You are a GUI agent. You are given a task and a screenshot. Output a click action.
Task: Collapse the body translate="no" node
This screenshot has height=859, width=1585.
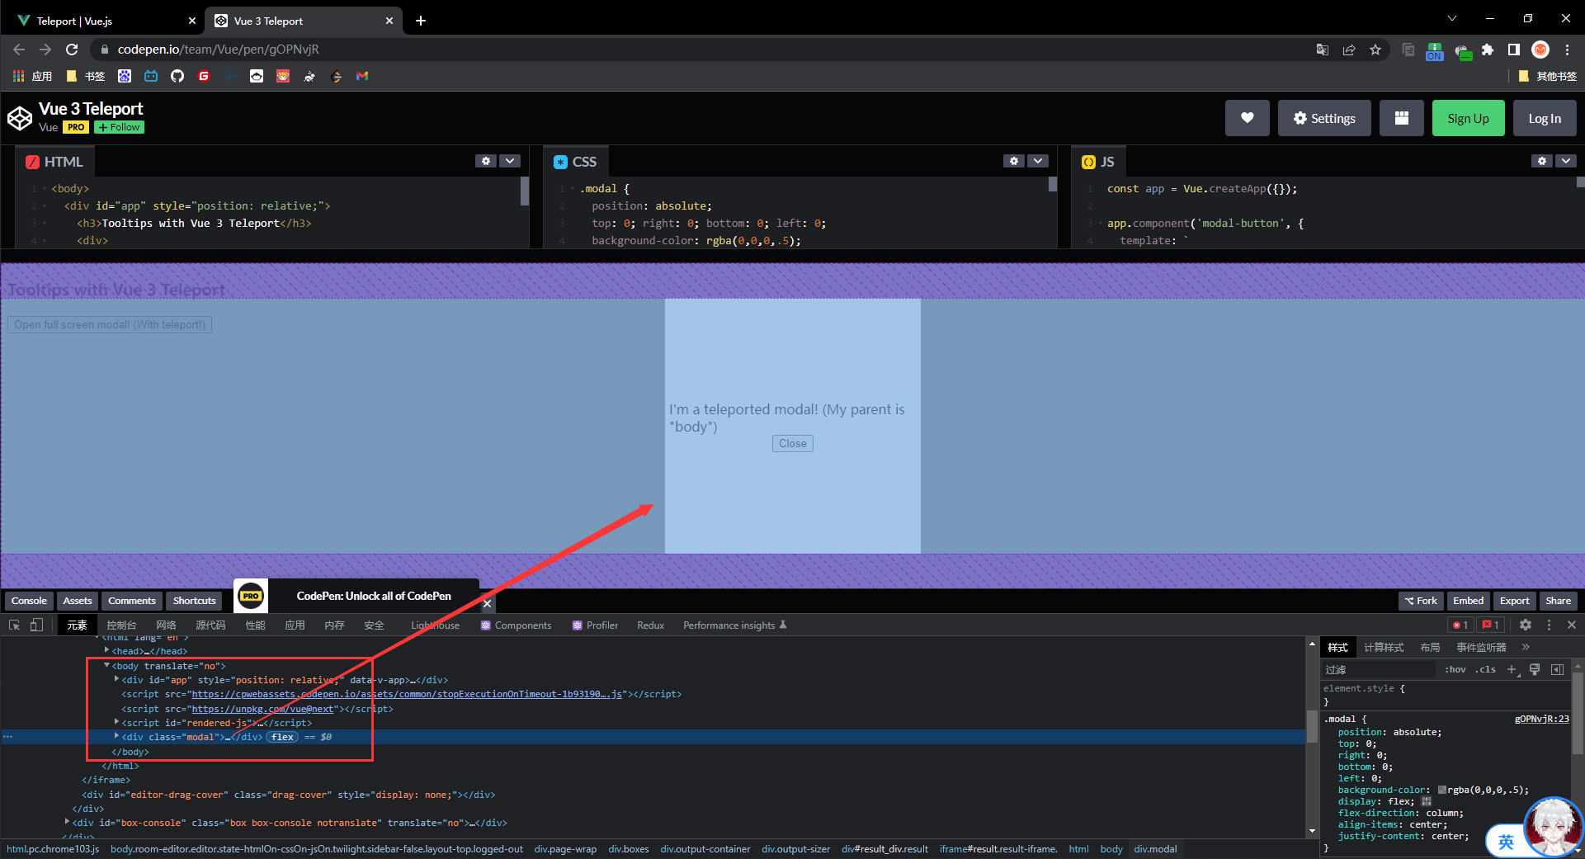[106, 665]
